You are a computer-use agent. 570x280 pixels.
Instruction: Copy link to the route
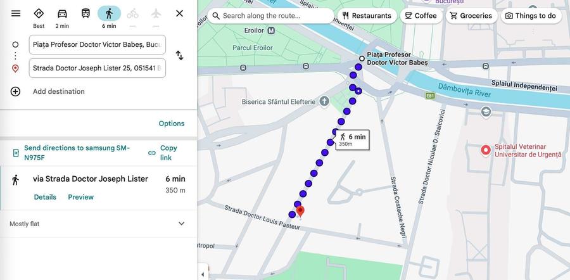click(x=168, y=153)
